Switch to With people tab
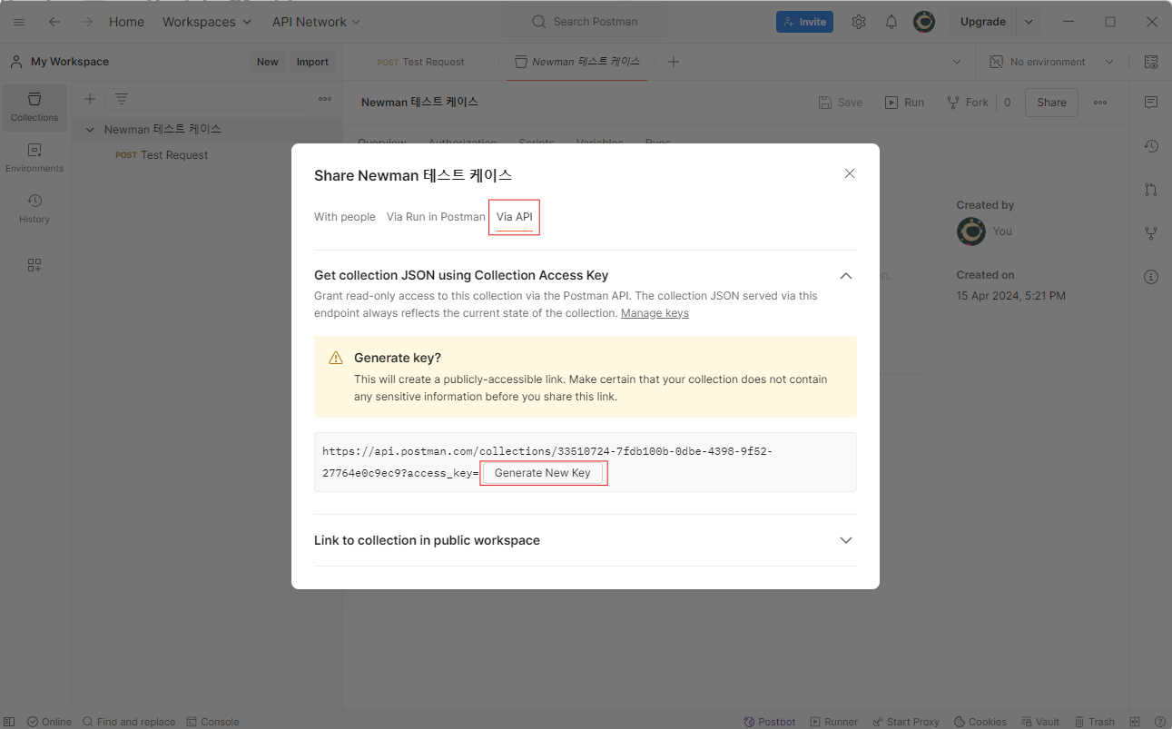 345,217
